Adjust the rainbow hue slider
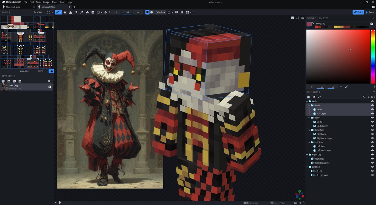This screenshot has width=376, height=205. click(373, 56)
